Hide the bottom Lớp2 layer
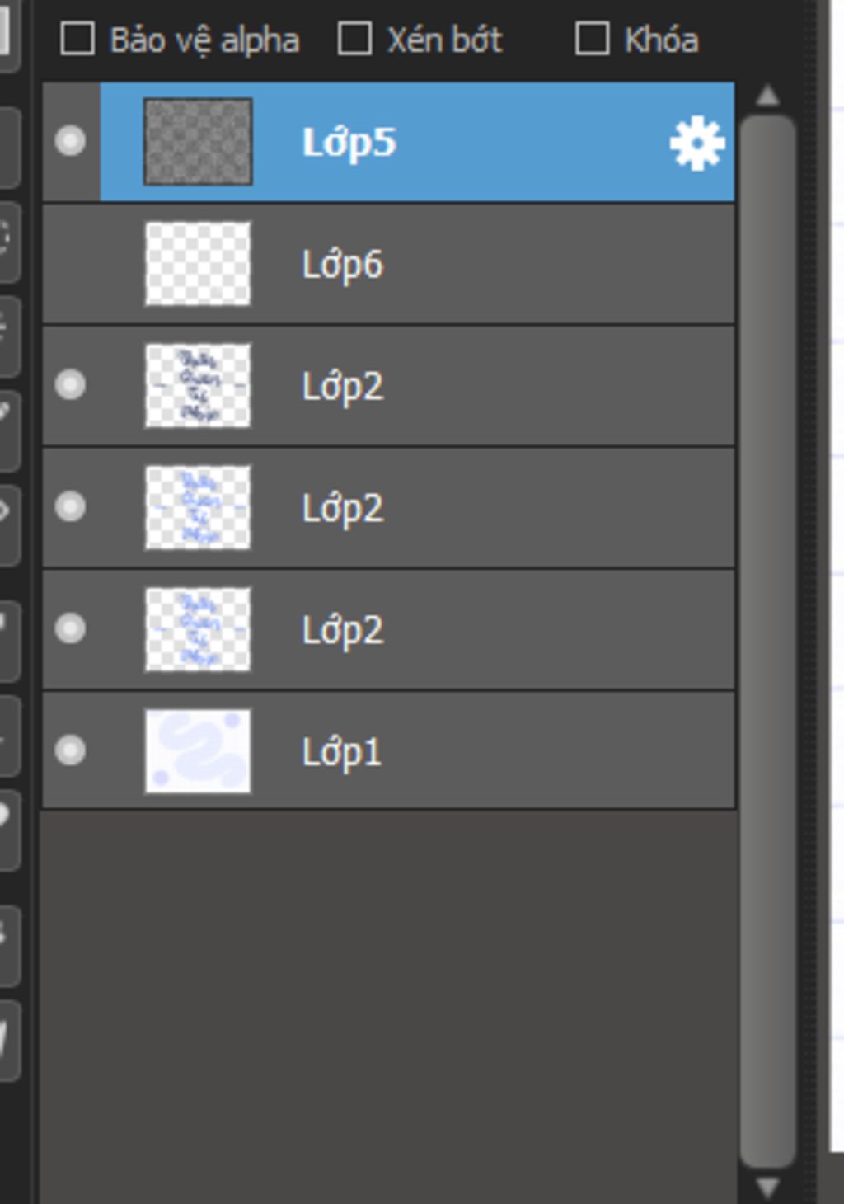This screenshot has height=1204, width=844. pos(70,628)
